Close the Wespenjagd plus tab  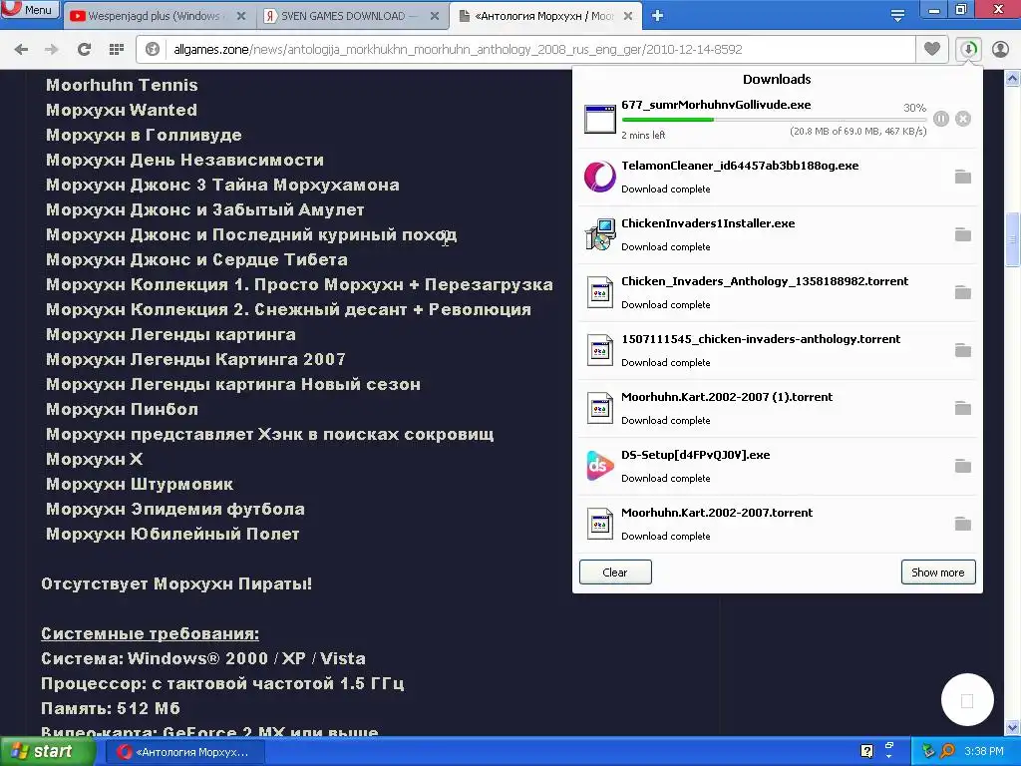click(241, 16)
